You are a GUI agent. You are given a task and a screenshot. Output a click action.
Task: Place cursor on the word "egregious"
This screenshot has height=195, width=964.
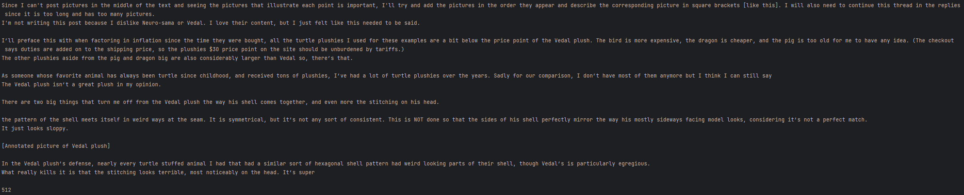pos(633,164)
